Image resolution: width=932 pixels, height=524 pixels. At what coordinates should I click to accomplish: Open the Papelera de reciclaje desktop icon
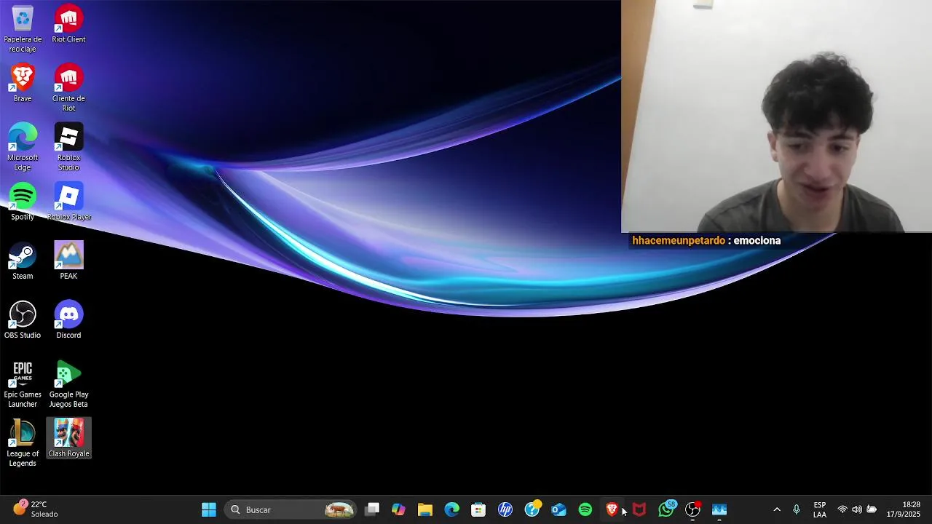[23, 29]
